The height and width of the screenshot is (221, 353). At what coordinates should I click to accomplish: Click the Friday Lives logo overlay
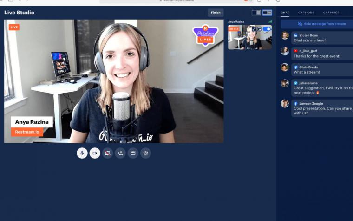pyautogui.click(x=205, y=35)
